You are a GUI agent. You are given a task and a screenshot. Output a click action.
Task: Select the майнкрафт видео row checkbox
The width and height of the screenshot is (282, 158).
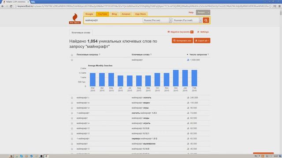[72, 103]
